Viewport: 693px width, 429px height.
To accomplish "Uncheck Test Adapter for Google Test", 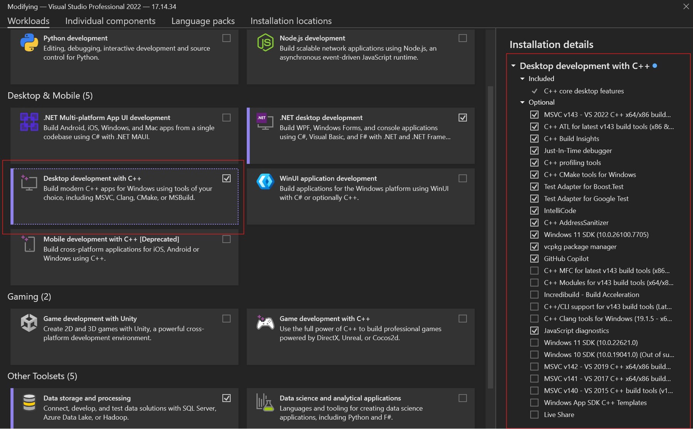I will tap(534, 198).
